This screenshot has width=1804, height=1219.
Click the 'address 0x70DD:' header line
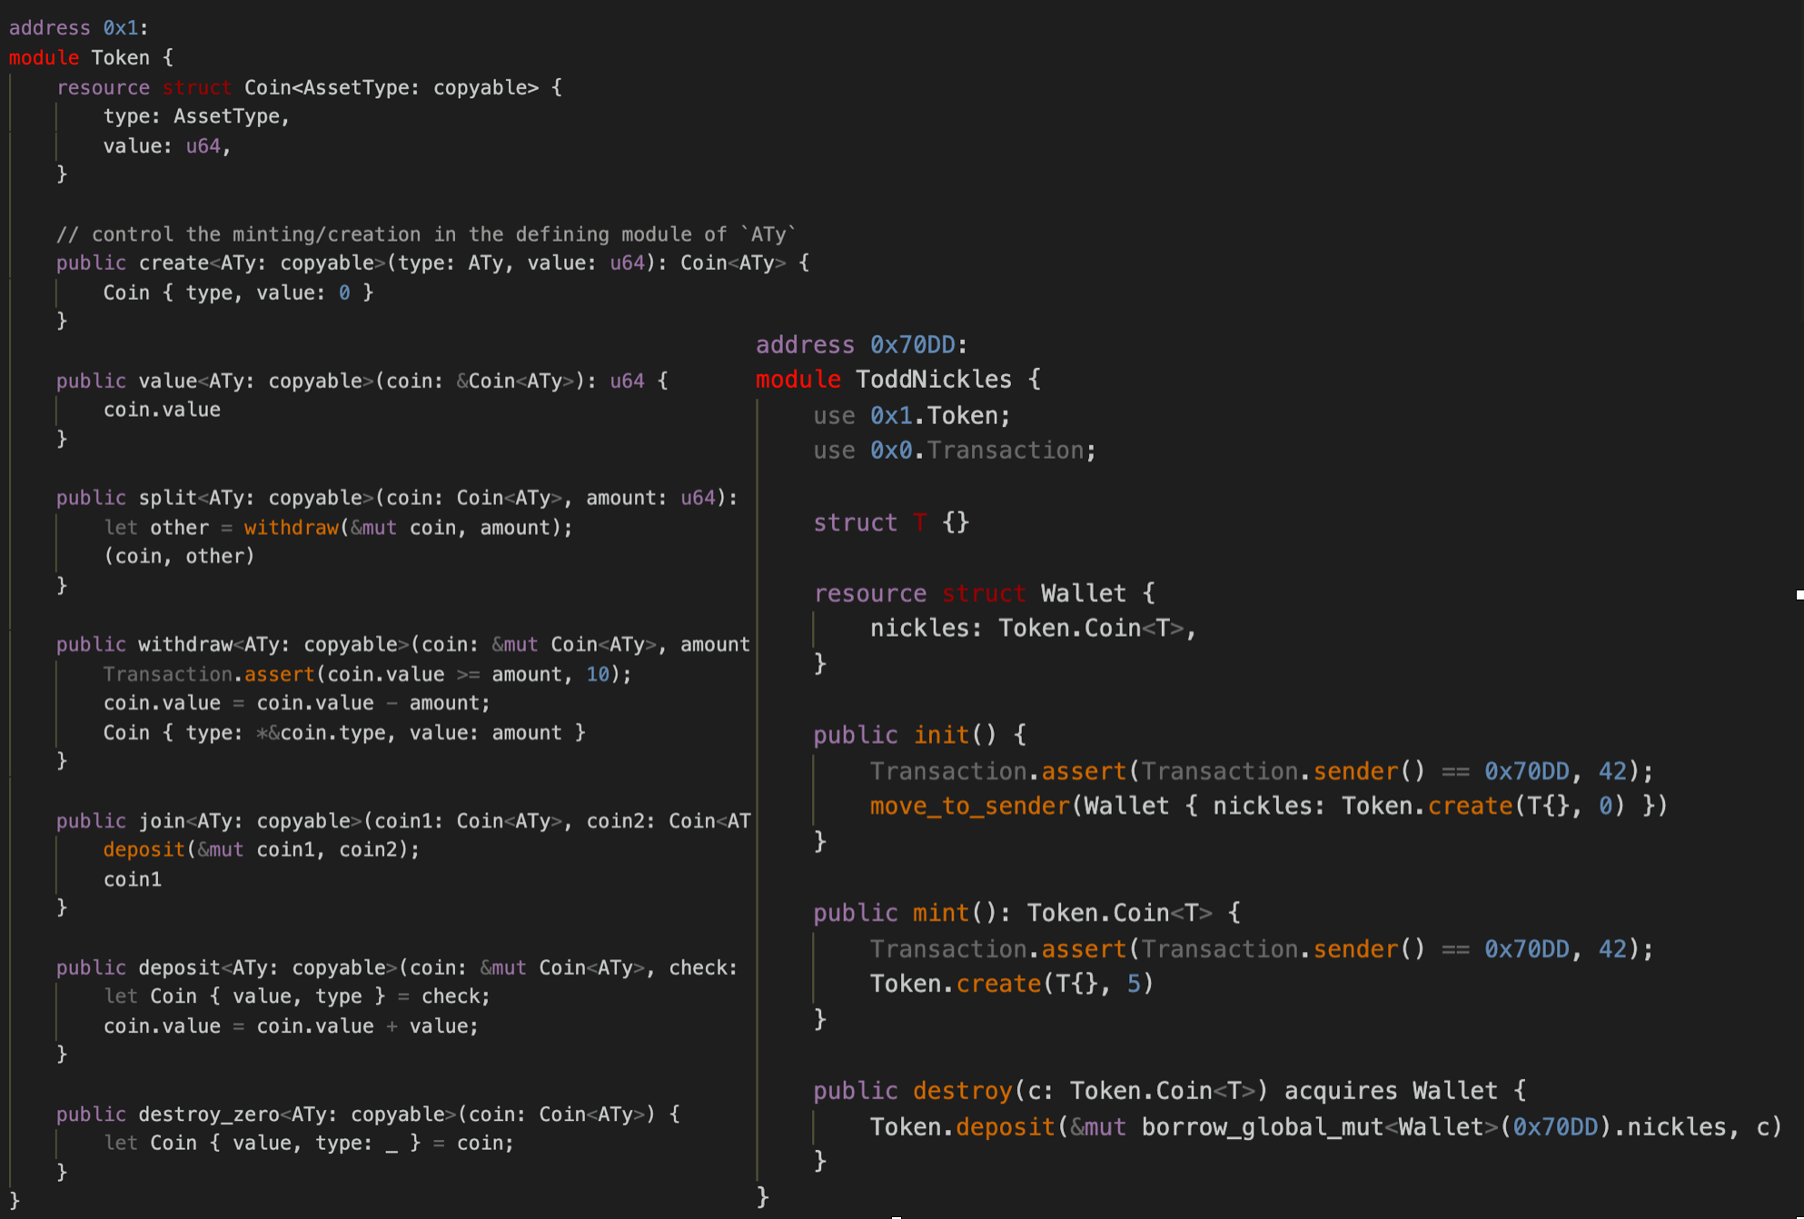860,345
